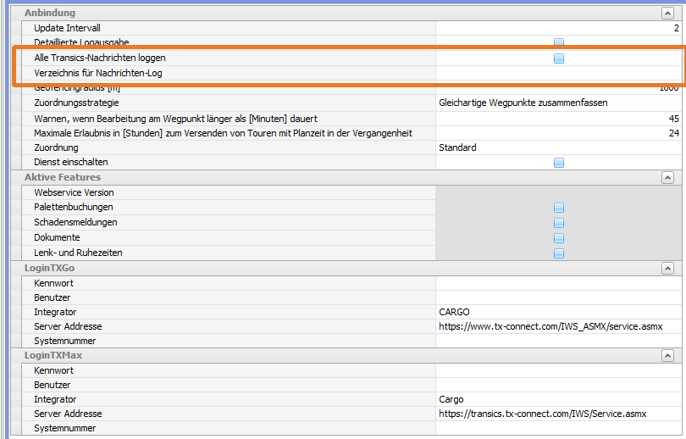Click LoginTXMax Integrator Cargo field
The image size is (686, 439).
(x=558, y=399)
